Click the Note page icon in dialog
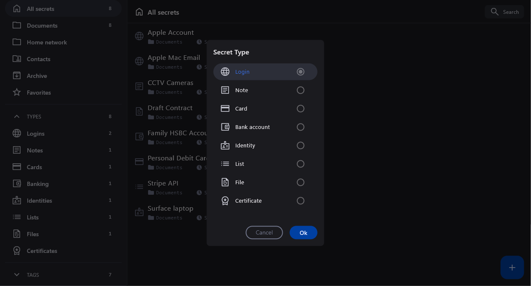The height and width of the screenshot is (286, 531). [225, 90]
